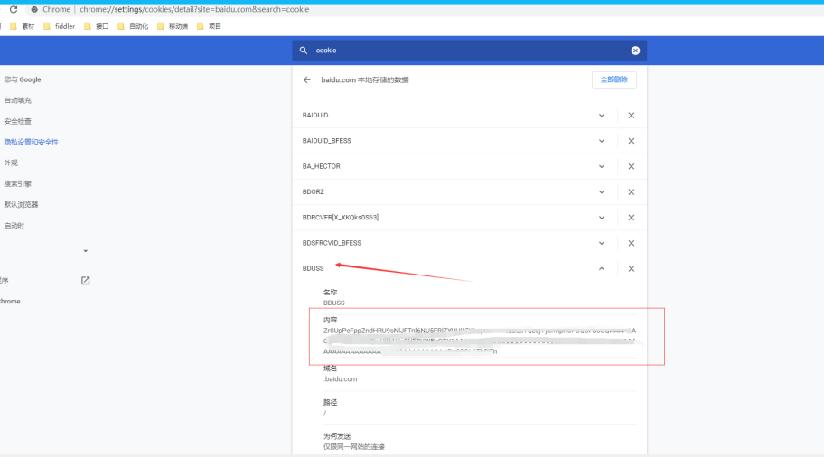Select the BAIDUID row label
Image resolution: width=824 pixels, height=457 pixels.
315,115
